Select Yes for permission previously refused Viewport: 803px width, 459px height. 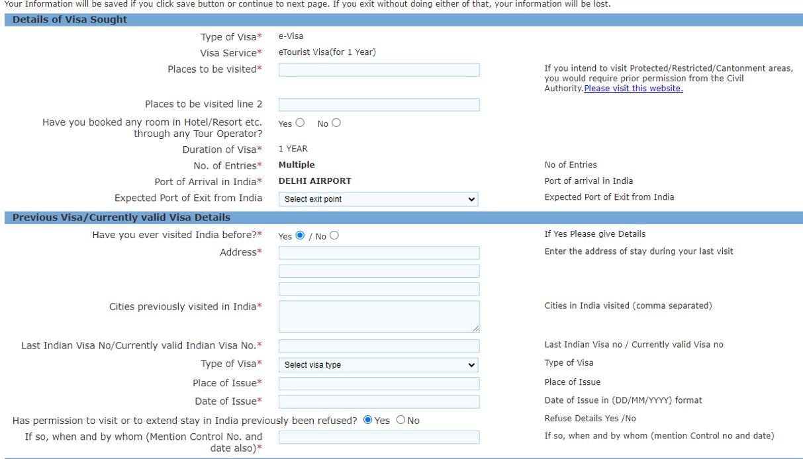tap(368, 421)
